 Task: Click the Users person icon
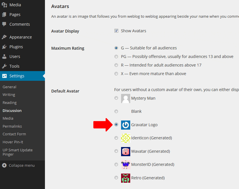pyautogui.click(x=4, y=57)
